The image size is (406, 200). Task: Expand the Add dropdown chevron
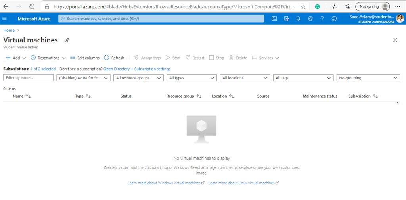coord(24,58)
